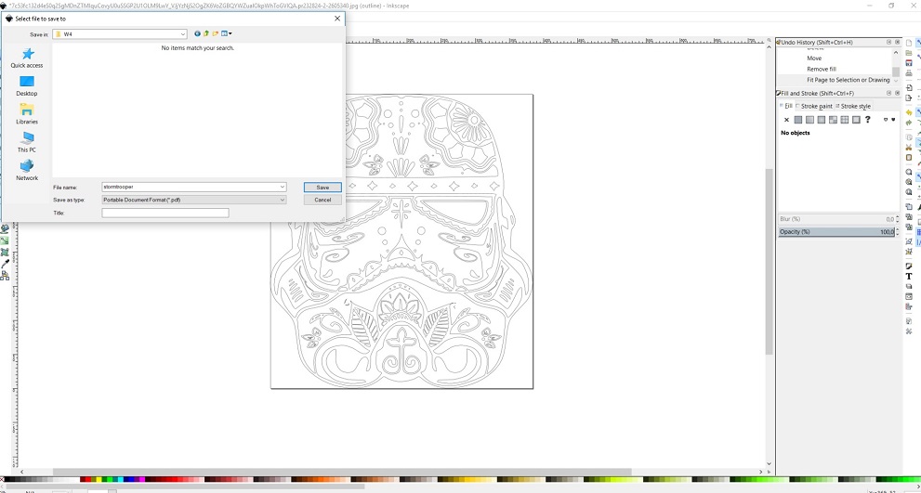The height and width of the screenshot is (493, 921).
Task: Click the Zoom to fit selection icon
Action: click(x=909, y=172)
